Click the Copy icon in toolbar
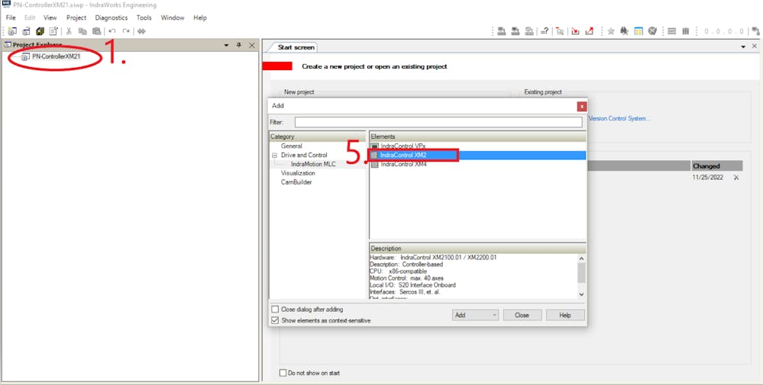Image resolution: width=763 pixels, height=385 pixels. click(82, 31)
